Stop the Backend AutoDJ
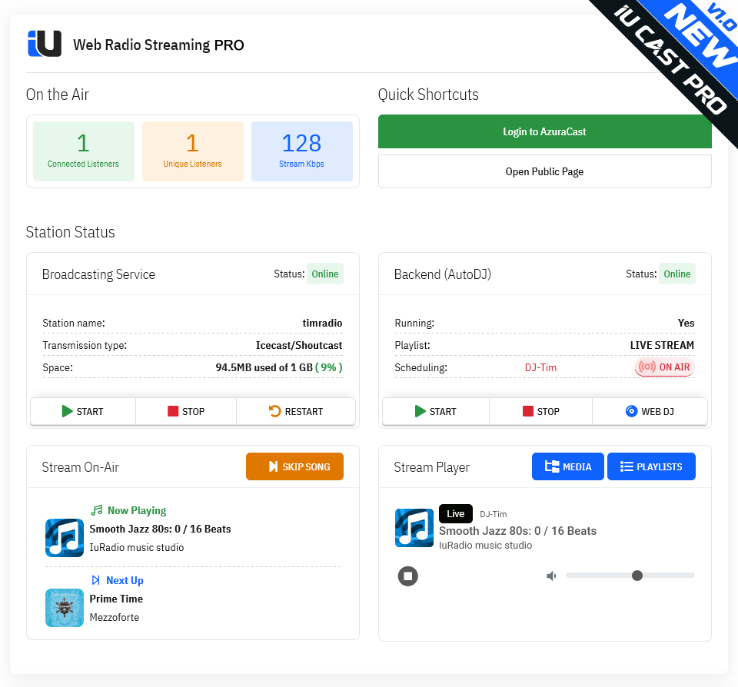Viewport: 738px width, 687px height. (x=540, y=411)
